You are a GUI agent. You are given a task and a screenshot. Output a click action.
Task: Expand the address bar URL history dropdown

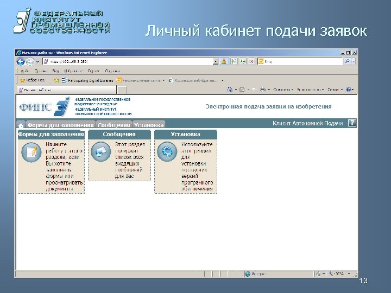click(216, 61)
